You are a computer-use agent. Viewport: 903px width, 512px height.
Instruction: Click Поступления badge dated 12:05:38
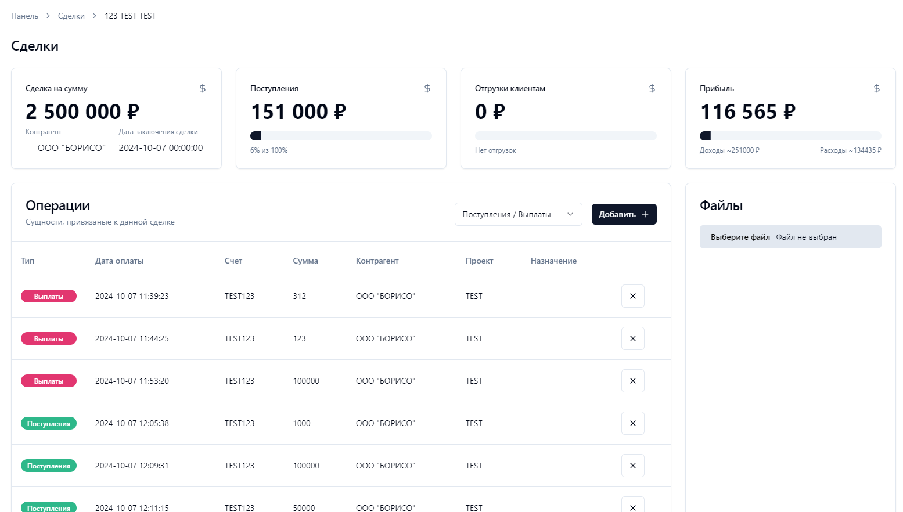pyautogui.click(x=49, y=423)
